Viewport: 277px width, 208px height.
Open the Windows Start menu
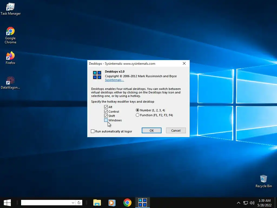pos(7,203)
